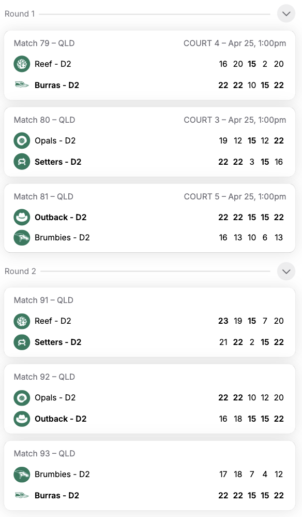This screenshot has height=517, width=302.
Task: Open the Match 79 – QLD heading
Action: (44, 43)
